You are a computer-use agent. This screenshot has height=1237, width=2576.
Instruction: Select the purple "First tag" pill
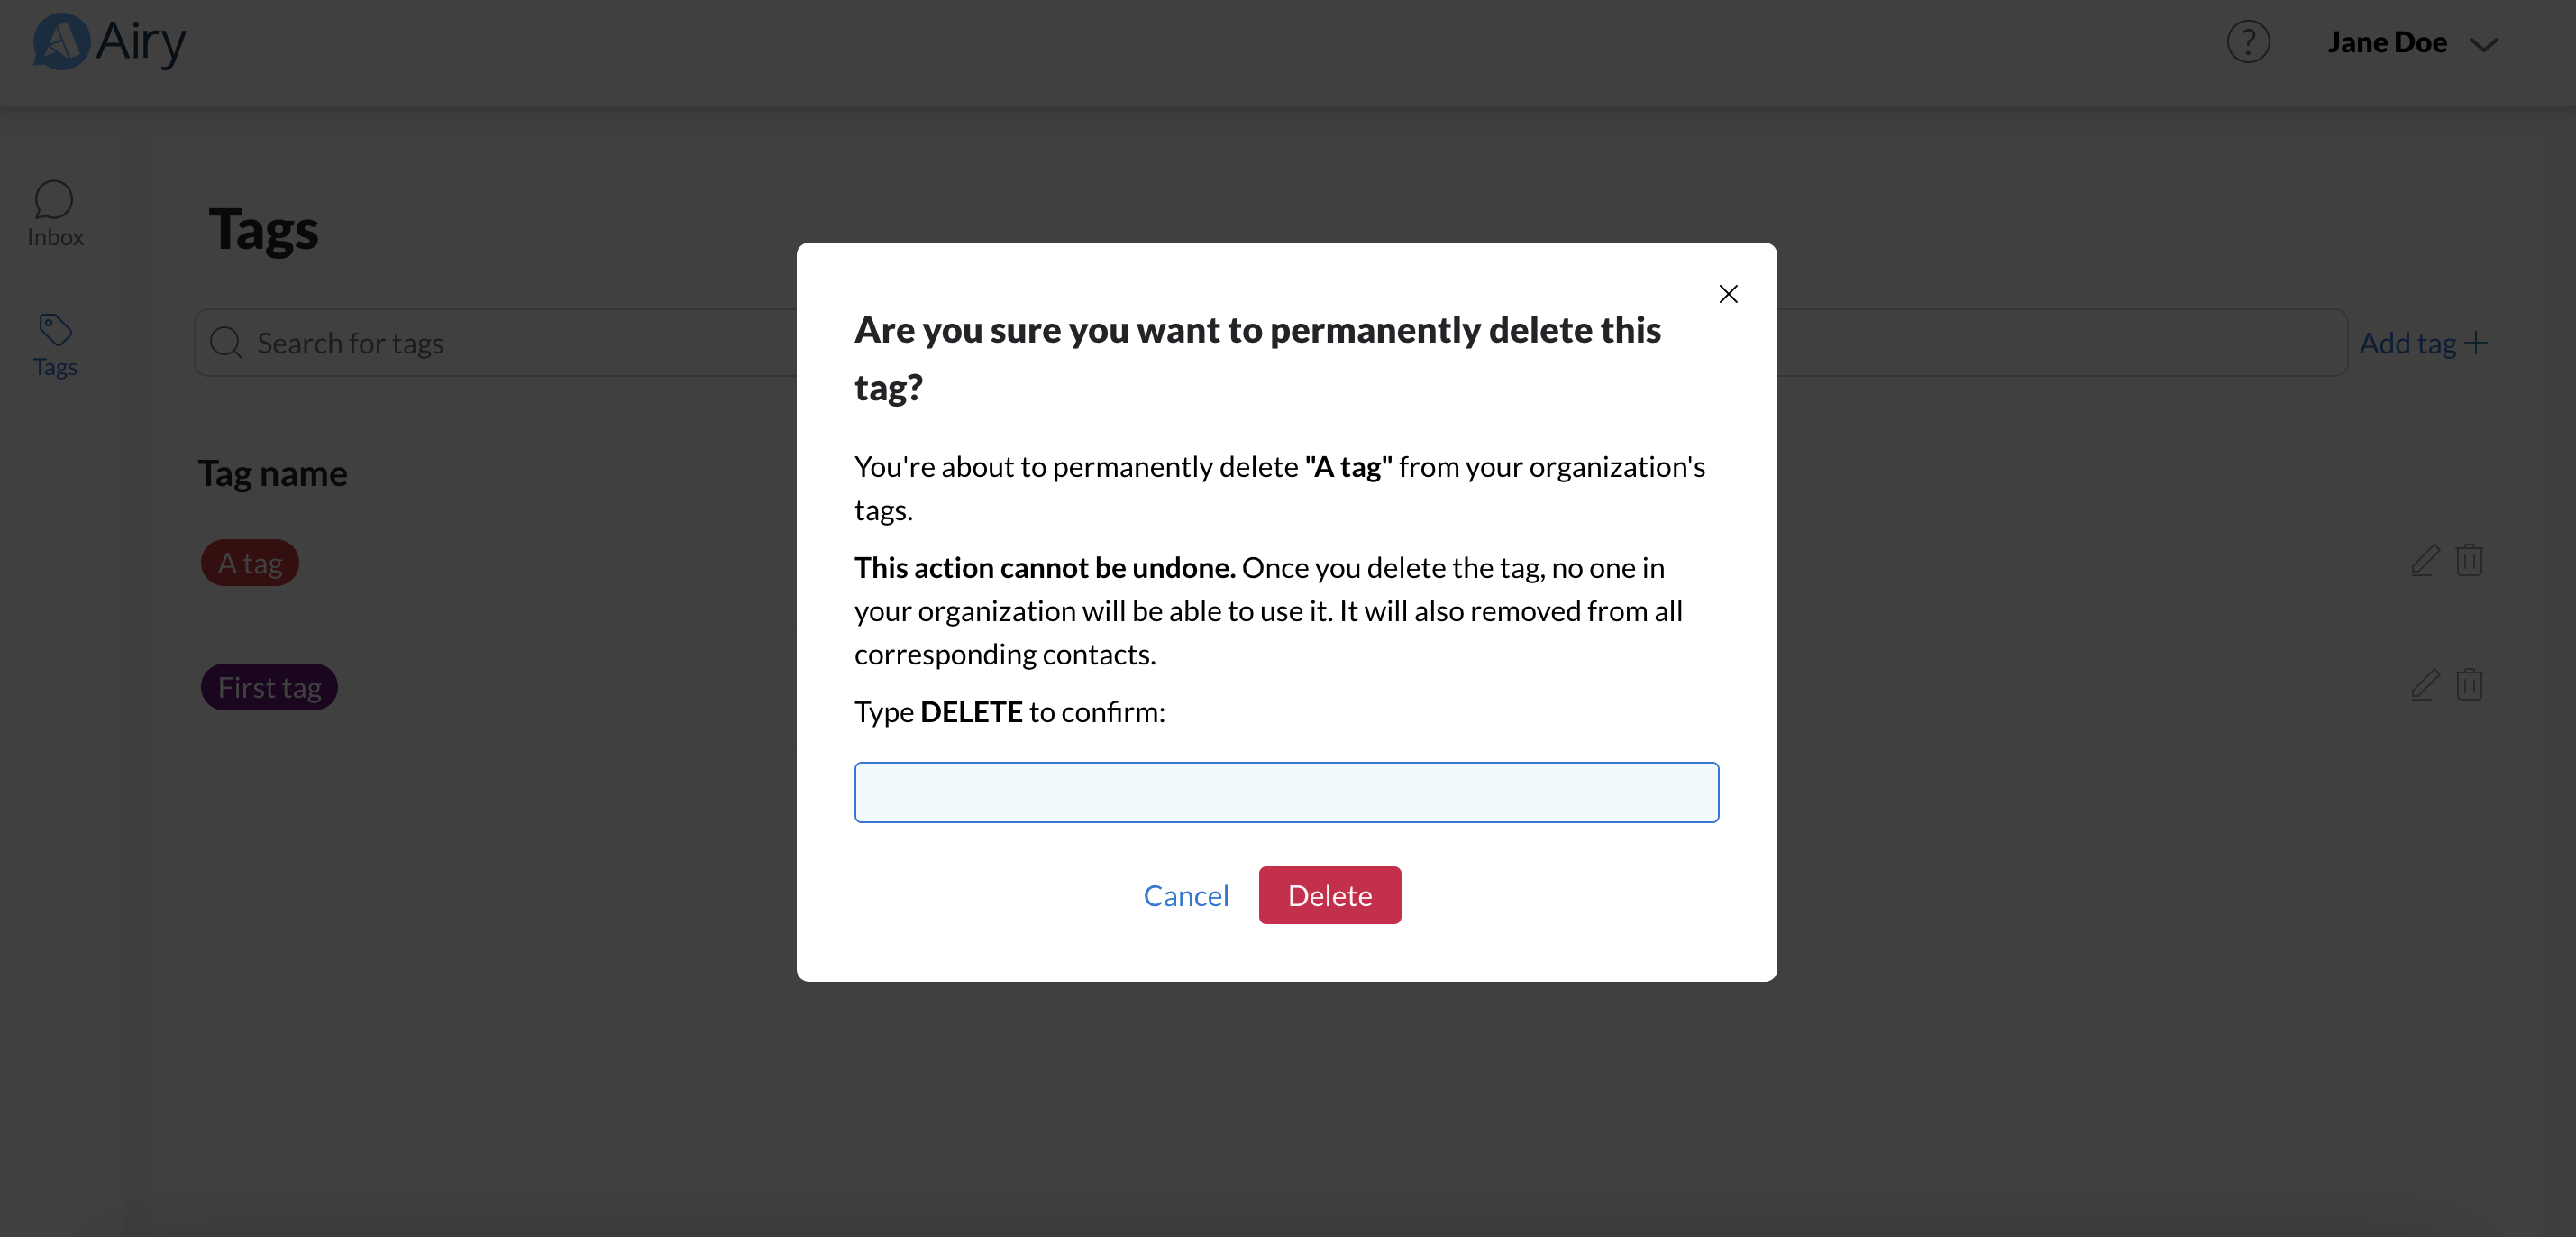click(x=269, y=688)
